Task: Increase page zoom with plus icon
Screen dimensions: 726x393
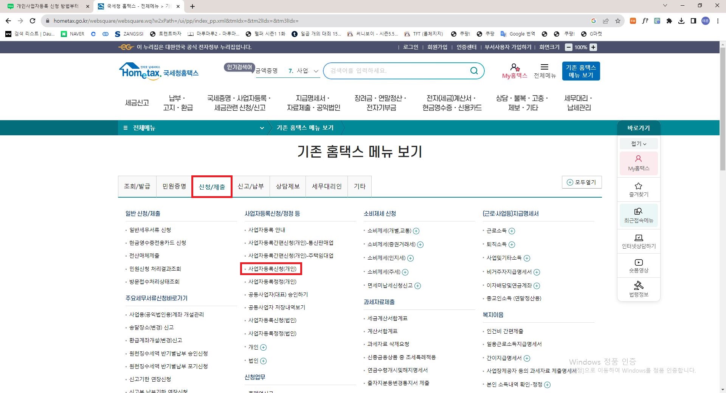Action: [593, 47]
